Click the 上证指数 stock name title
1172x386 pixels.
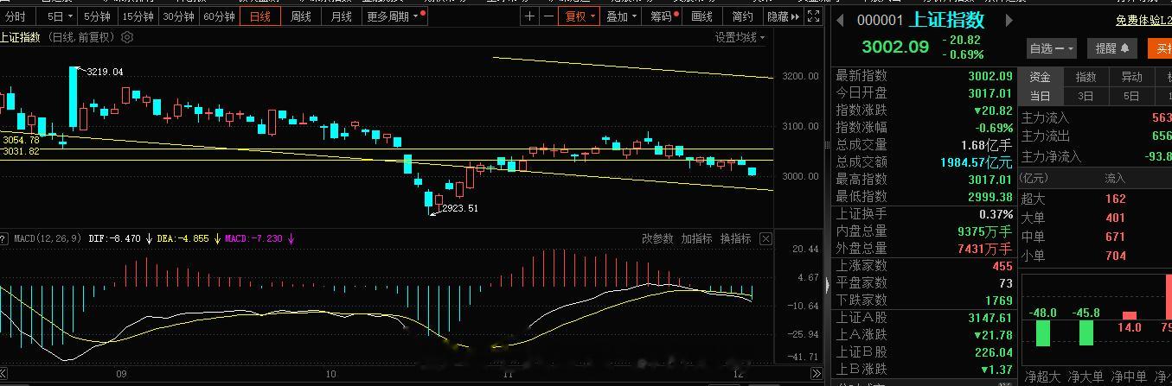coord(947,20)
